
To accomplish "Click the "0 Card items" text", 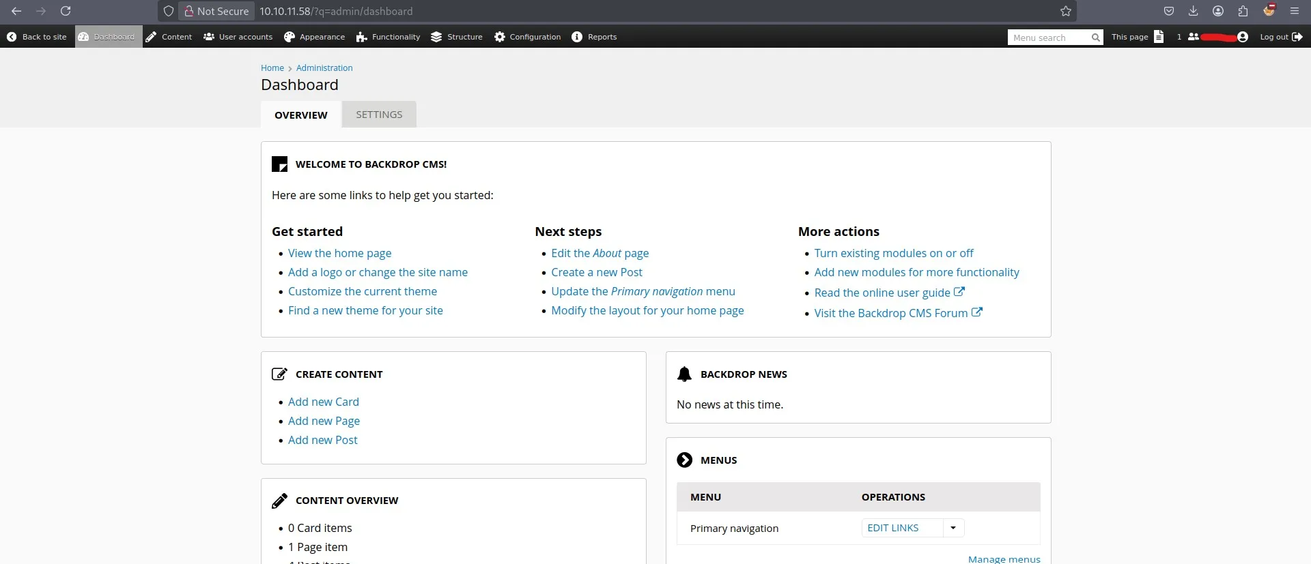I will (x=320, y=528).
